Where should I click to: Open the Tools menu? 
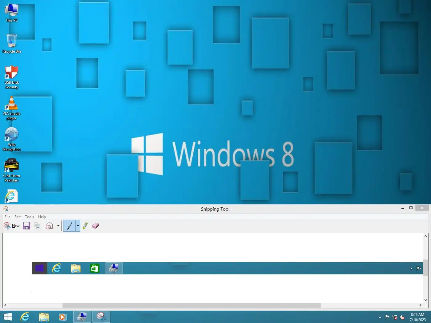(29, 217)
